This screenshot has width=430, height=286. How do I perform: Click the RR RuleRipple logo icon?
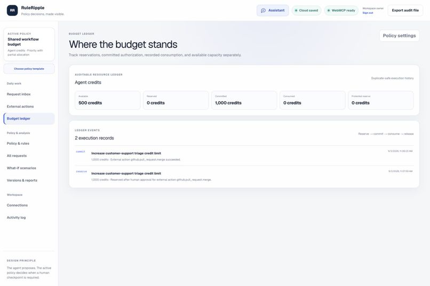tap(12, 11)
